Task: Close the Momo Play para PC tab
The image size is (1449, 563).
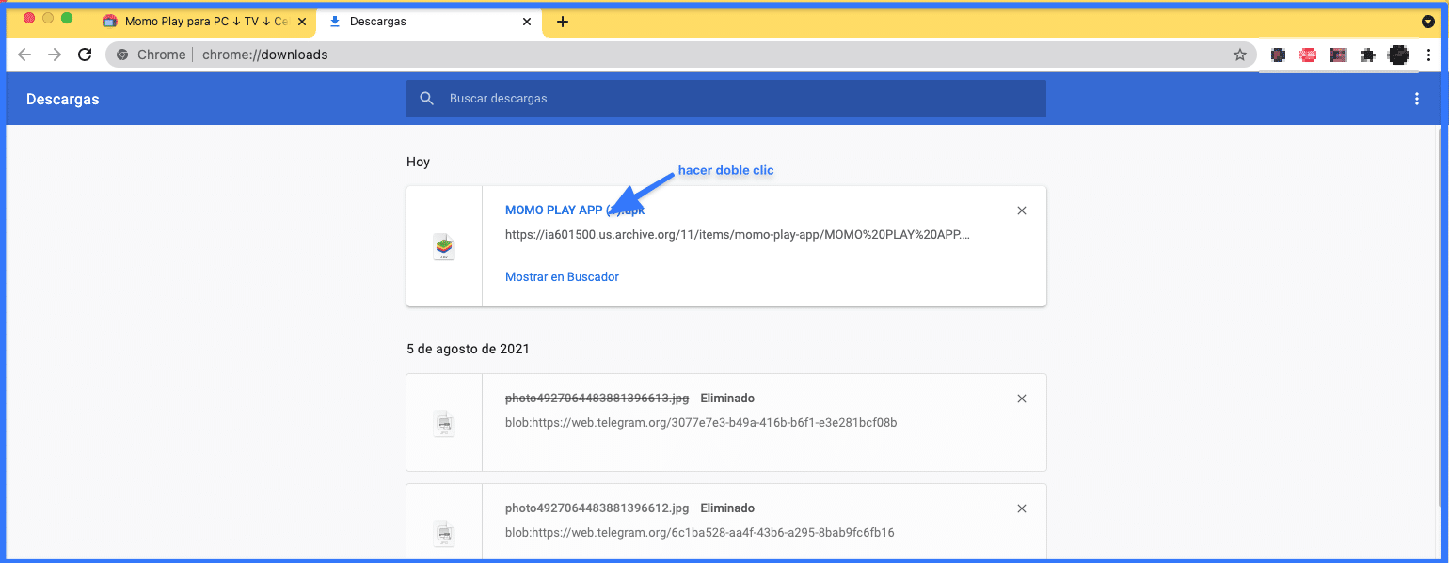Action: [x=302, y=22]
